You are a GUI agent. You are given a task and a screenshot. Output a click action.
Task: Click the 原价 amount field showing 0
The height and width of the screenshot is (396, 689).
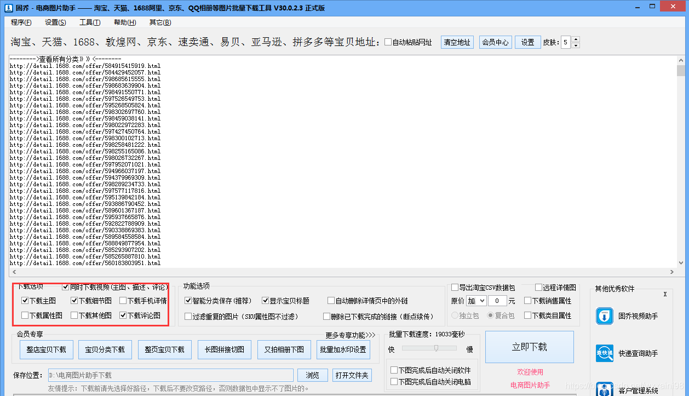coord(497,301)
